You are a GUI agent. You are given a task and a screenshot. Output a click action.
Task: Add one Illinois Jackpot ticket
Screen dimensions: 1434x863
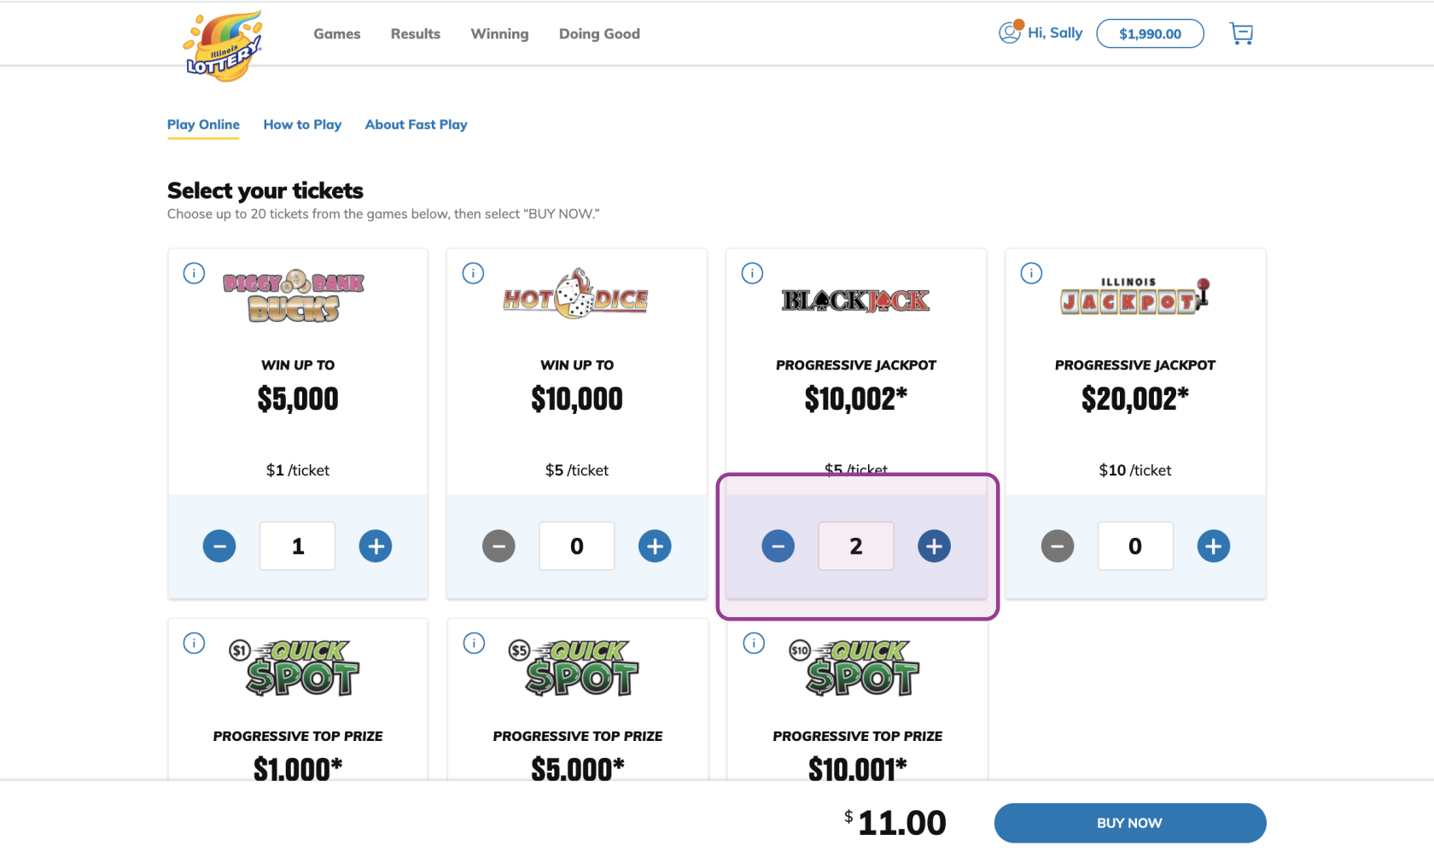(x=1213, y=546)
